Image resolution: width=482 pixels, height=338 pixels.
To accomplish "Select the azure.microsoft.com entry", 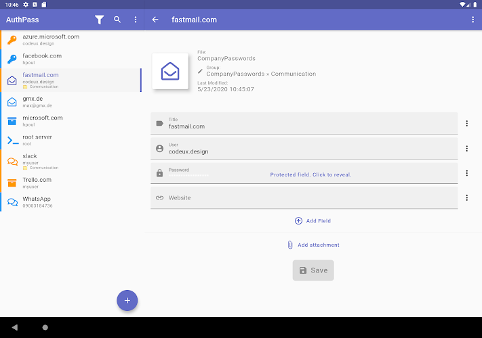I will tap(71, 40).
